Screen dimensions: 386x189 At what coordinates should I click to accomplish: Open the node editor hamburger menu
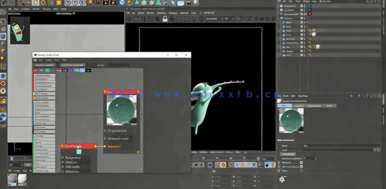click(35, 60)
